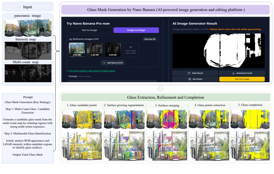The width and height of the screenshot is (274, 174).
Task: Click the Intensity map image
Action: [28, 51]
